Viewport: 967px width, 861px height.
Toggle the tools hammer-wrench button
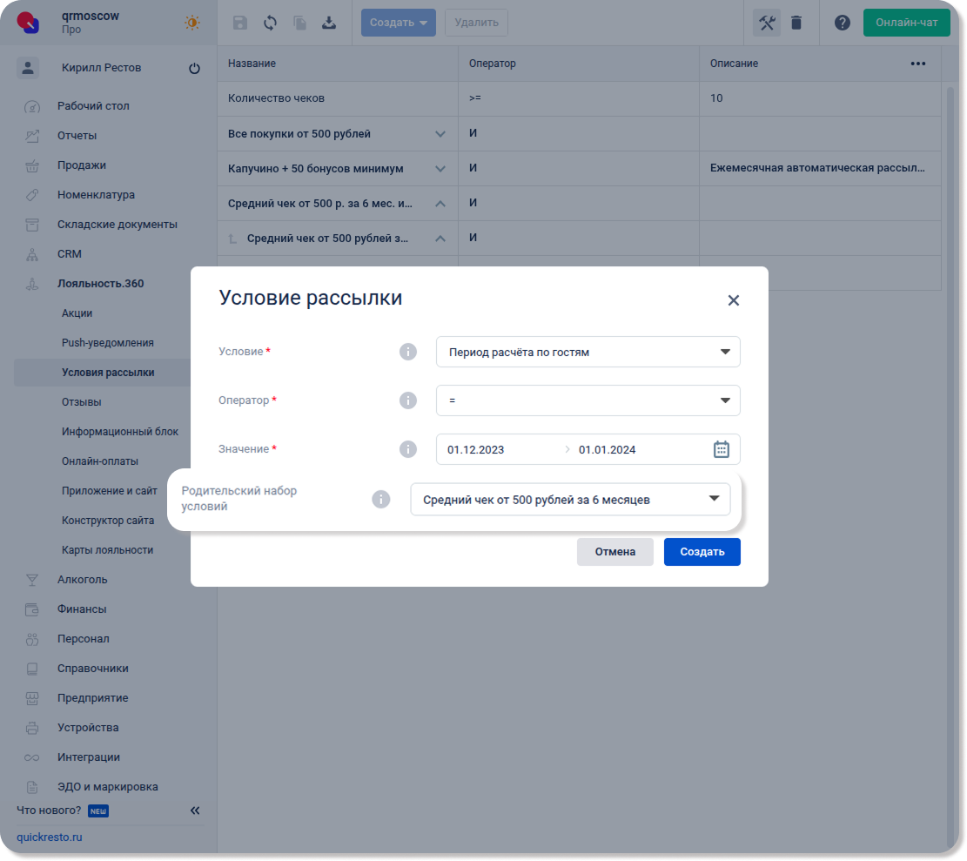click(767, 23)
